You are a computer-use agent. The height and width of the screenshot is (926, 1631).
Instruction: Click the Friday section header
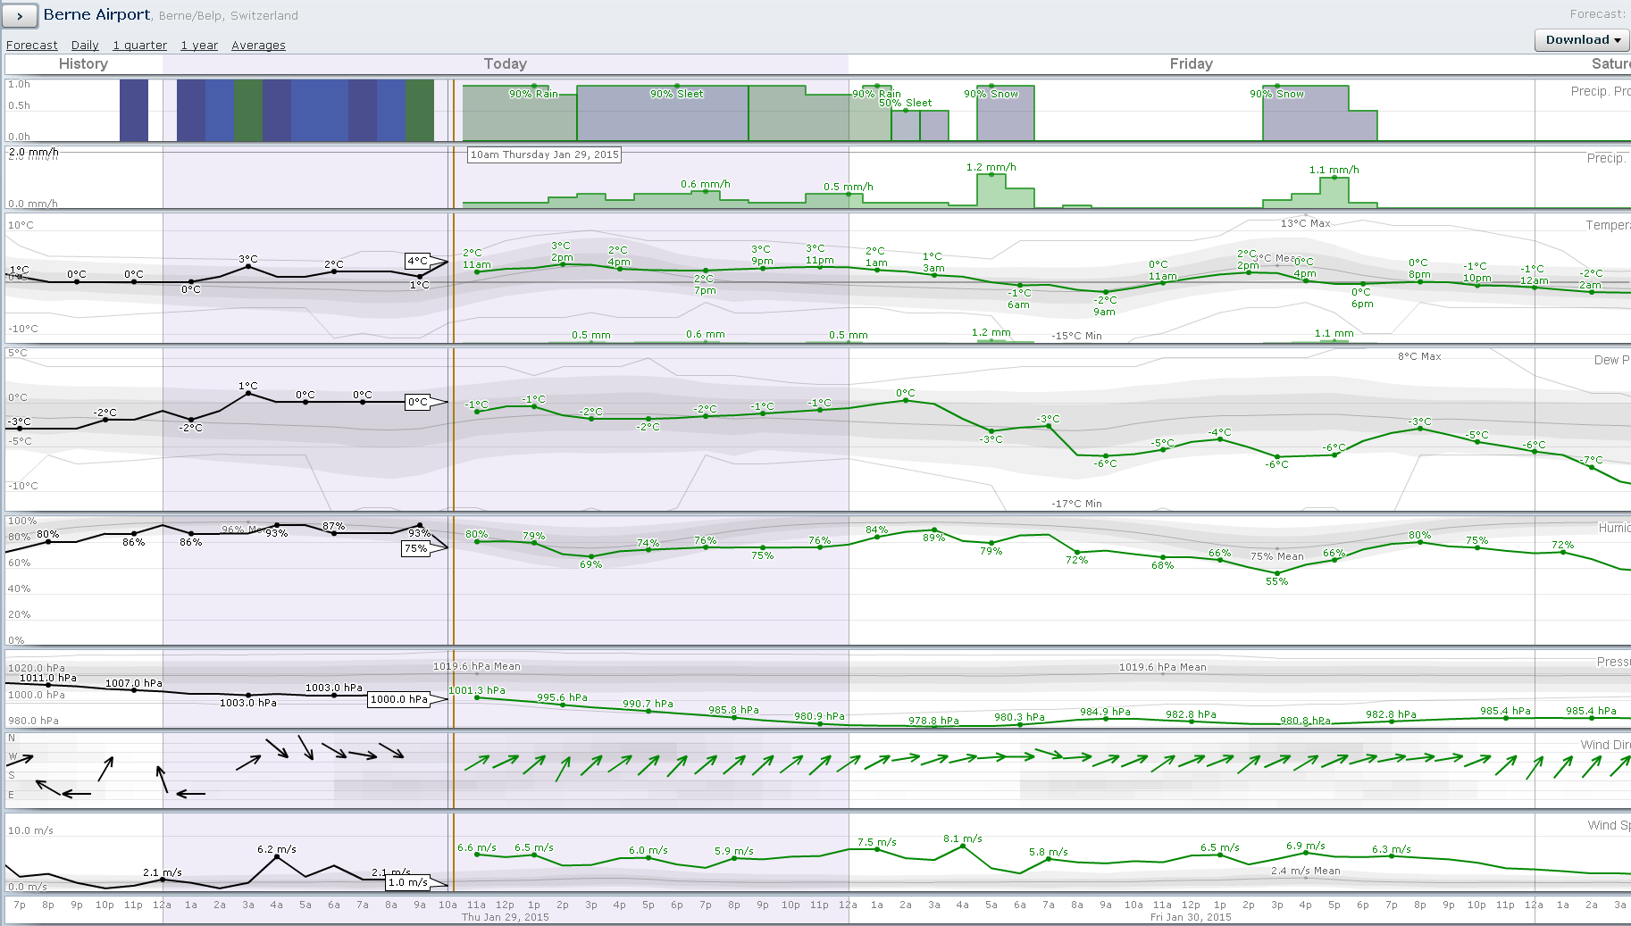tap(1191, 64)
